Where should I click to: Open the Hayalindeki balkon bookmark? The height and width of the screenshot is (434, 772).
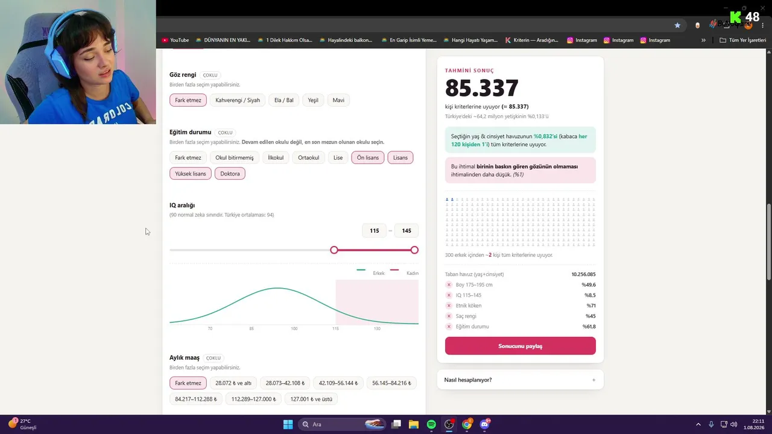tap(346, 40)
